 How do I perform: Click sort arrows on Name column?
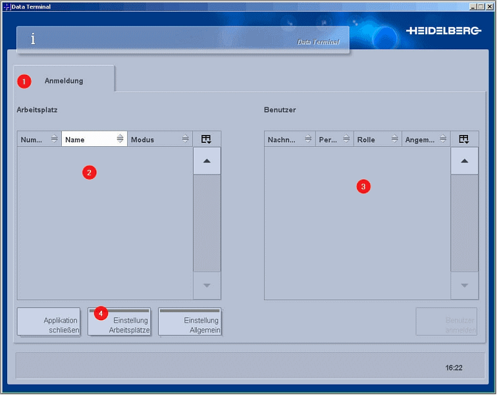pos(120,139)
